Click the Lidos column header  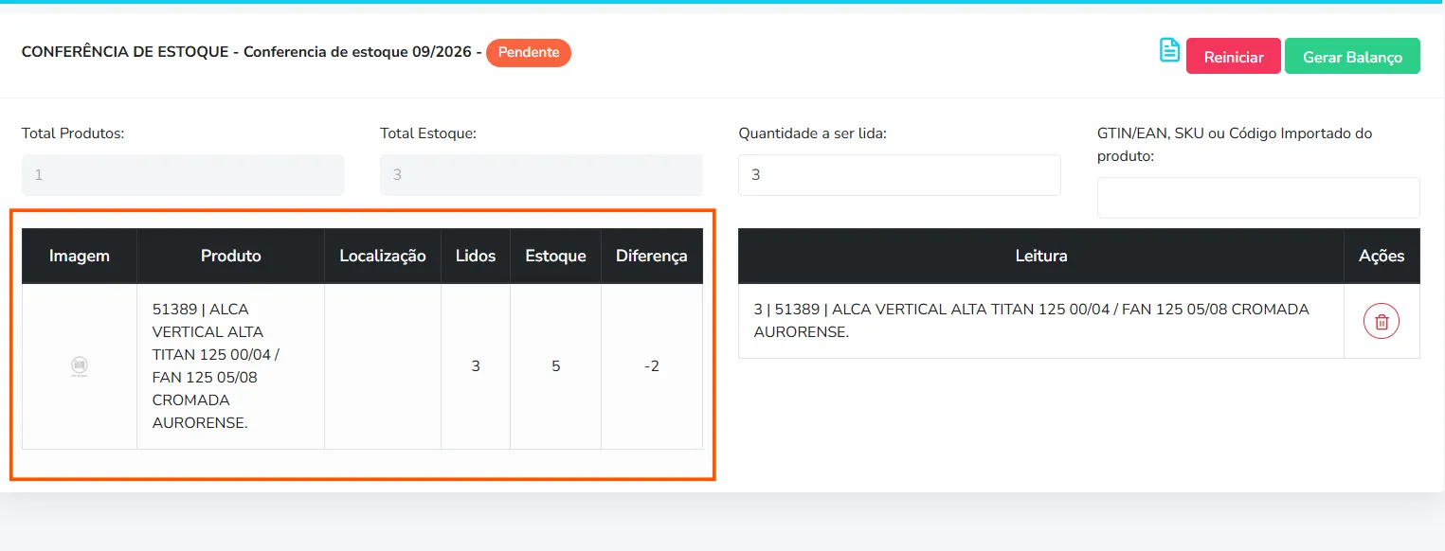(476, 256)
